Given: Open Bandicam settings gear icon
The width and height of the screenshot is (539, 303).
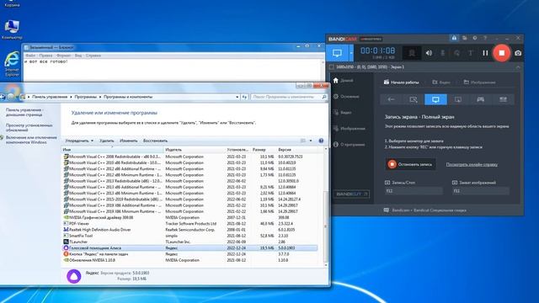Looking at the screenshot, I should point(475,38).
